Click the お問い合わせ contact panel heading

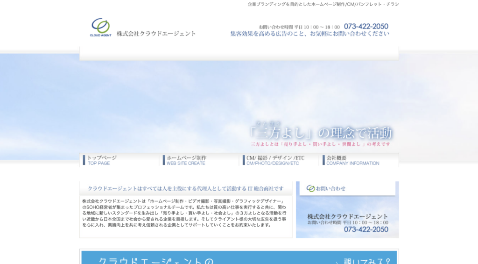point(330,188)
